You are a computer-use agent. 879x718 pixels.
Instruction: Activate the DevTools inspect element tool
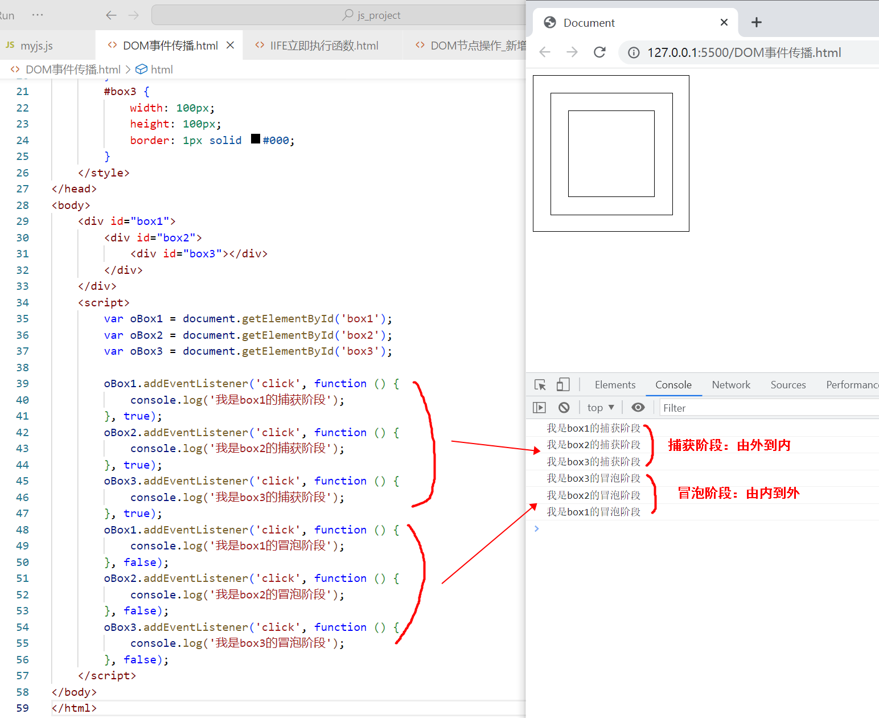pos(540,385)
